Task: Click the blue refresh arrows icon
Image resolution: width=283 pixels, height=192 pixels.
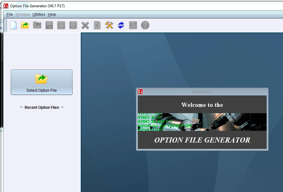Action: 121,25
